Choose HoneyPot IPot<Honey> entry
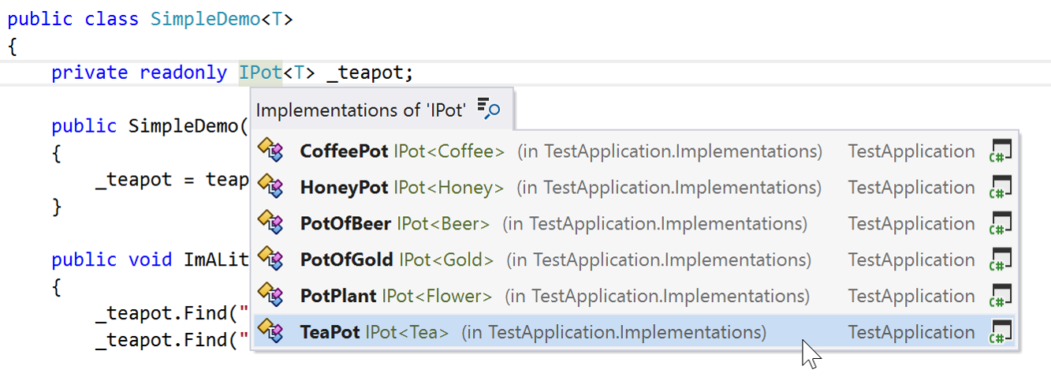The width and height of the screenshot is (1051, 377). coord(344,187)
